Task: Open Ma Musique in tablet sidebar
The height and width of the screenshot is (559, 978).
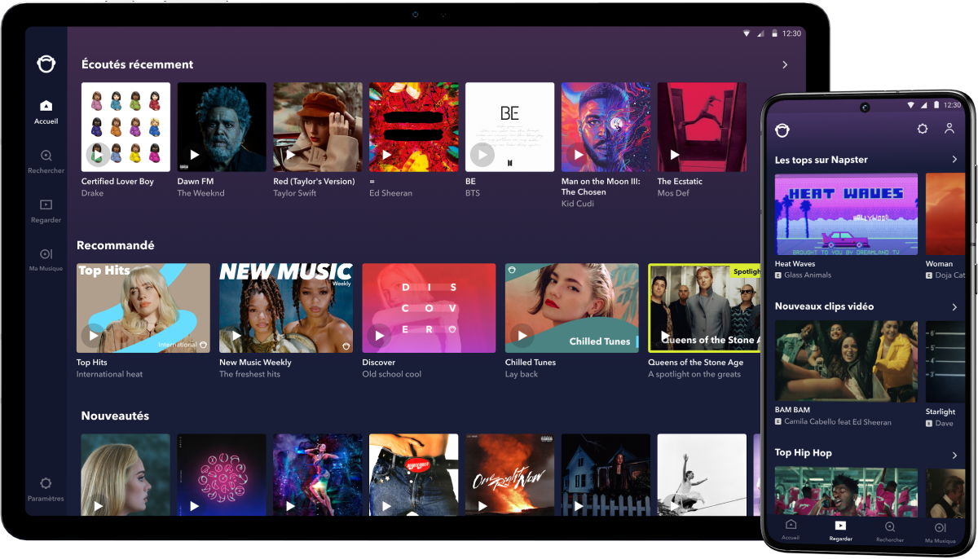Action: (46, 260)
